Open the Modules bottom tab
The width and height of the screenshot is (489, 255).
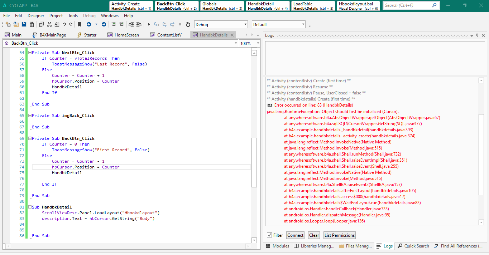pyautogui.click(x=278, y=246)
